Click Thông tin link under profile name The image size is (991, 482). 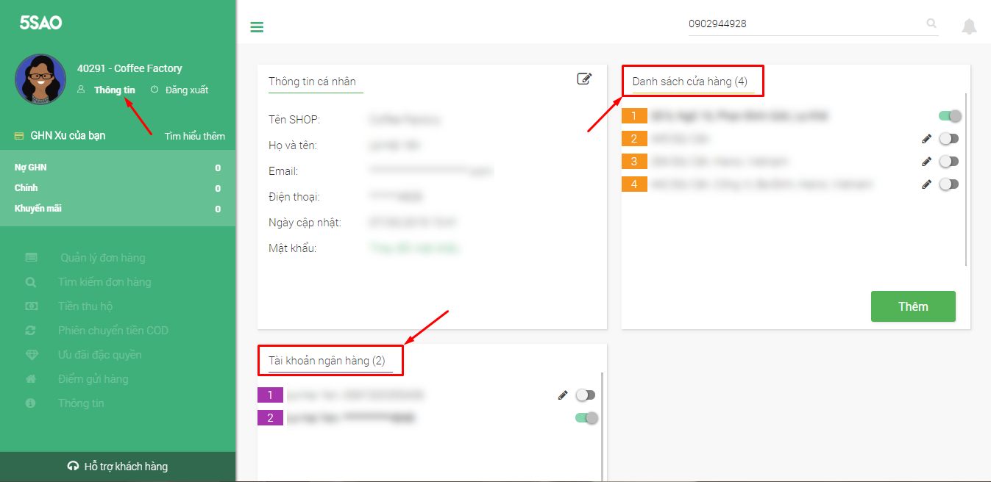click(115, 90)
